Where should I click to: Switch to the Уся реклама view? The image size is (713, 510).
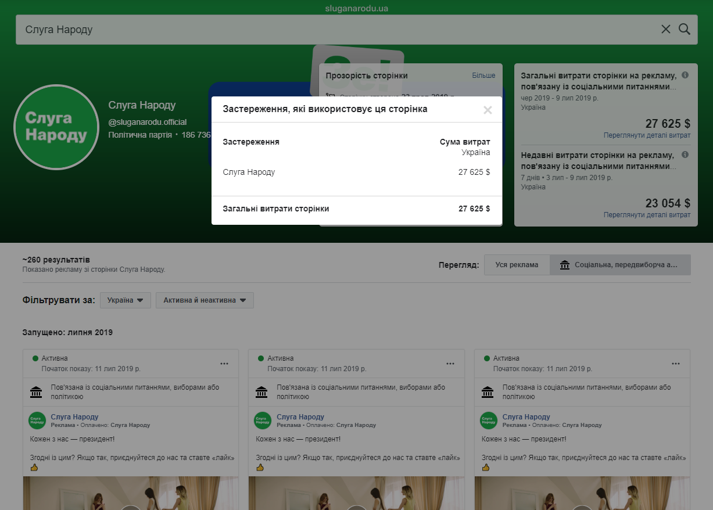pos(517,265)
